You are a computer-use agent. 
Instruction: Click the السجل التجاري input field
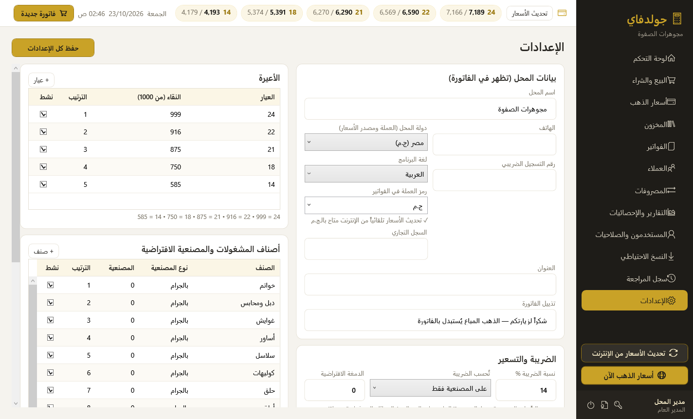[x=366, y=249]
